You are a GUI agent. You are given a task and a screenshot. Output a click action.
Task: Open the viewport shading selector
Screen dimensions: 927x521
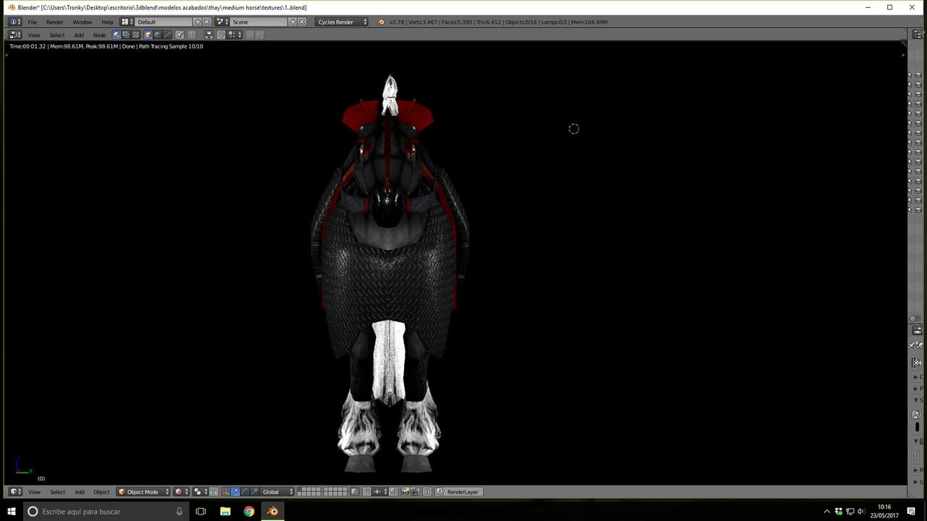tap(181, 492)
